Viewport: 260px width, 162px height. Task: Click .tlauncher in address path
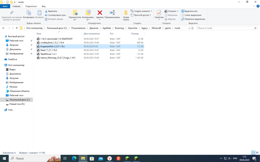pos(133,28)
